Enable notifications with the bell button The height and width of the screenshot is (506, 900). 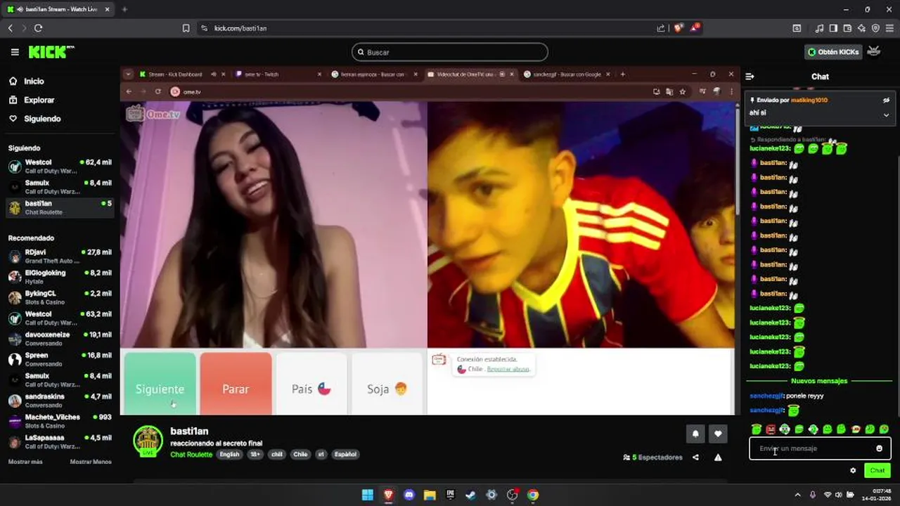[695, 434]
